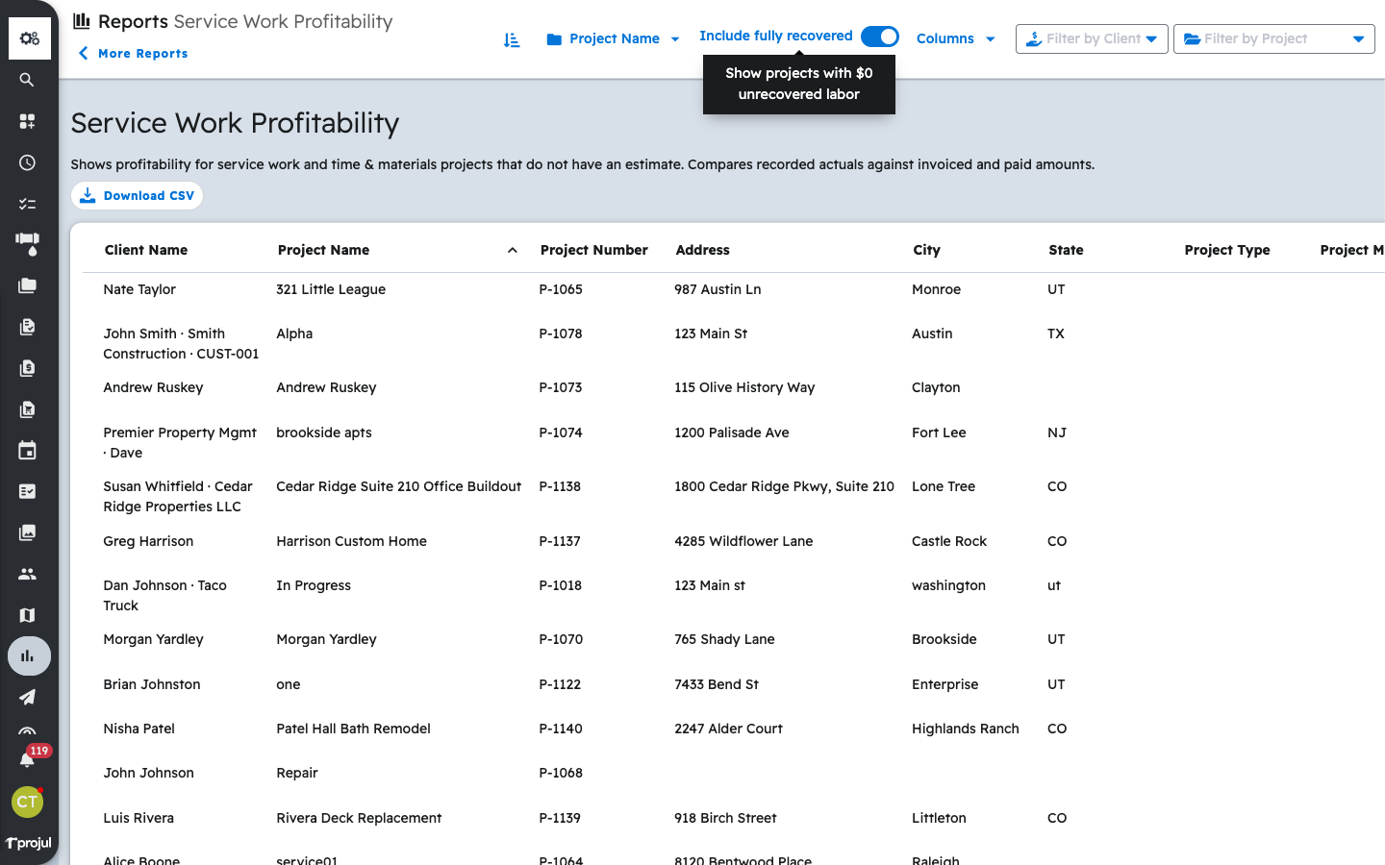Click address 1800 Cedar Ridge Pkwy, Suite 210
The width and height of the screenshot is (1385, 865).
(x=784, y=486)
